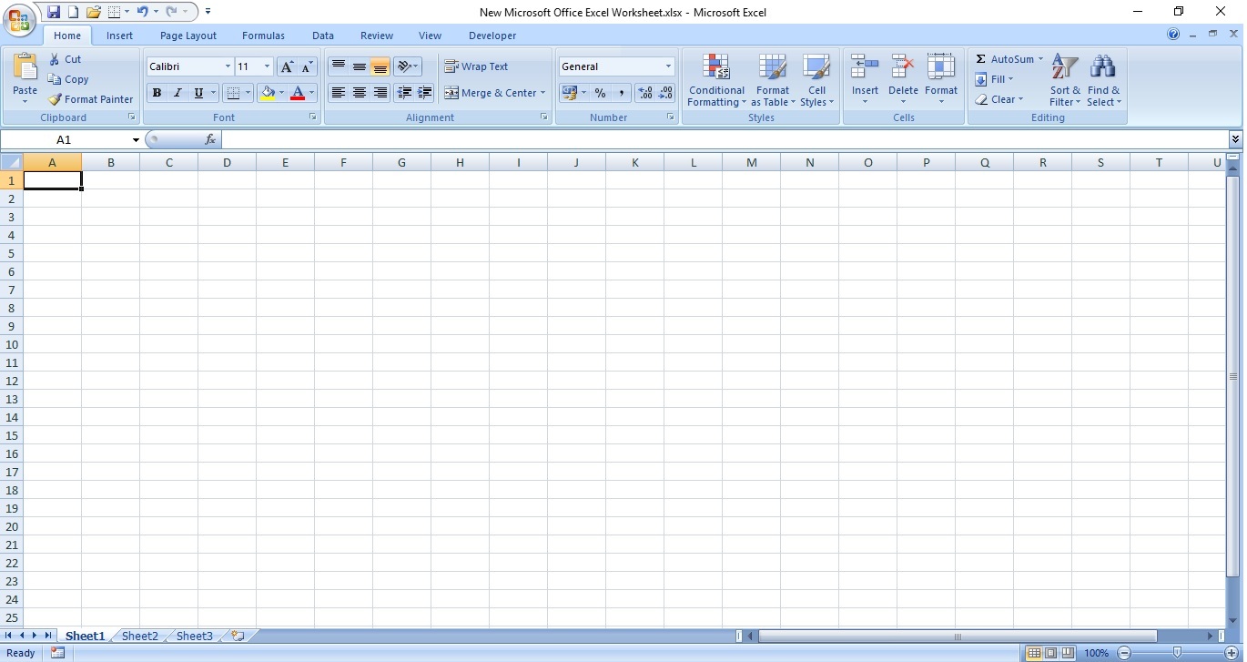Open the Developer ribbon tab
The image size is (1247, 662).
pyautogui.click(x=492, y=36)
